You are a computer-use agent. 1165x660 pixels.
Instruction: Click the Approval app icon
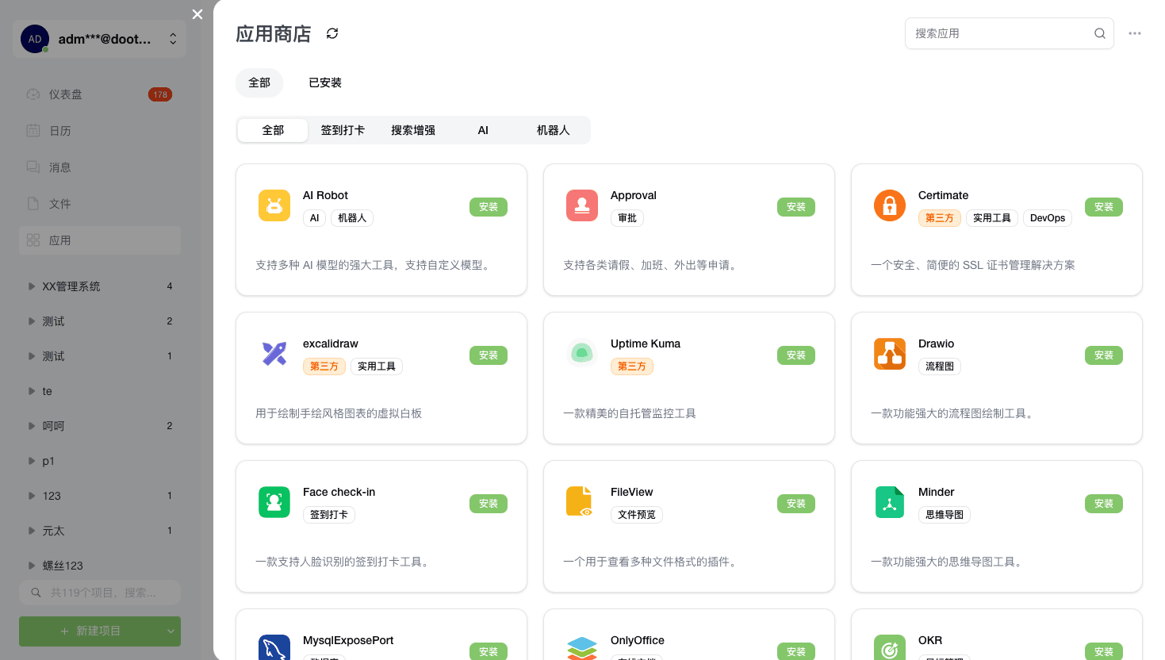(582, 205)
